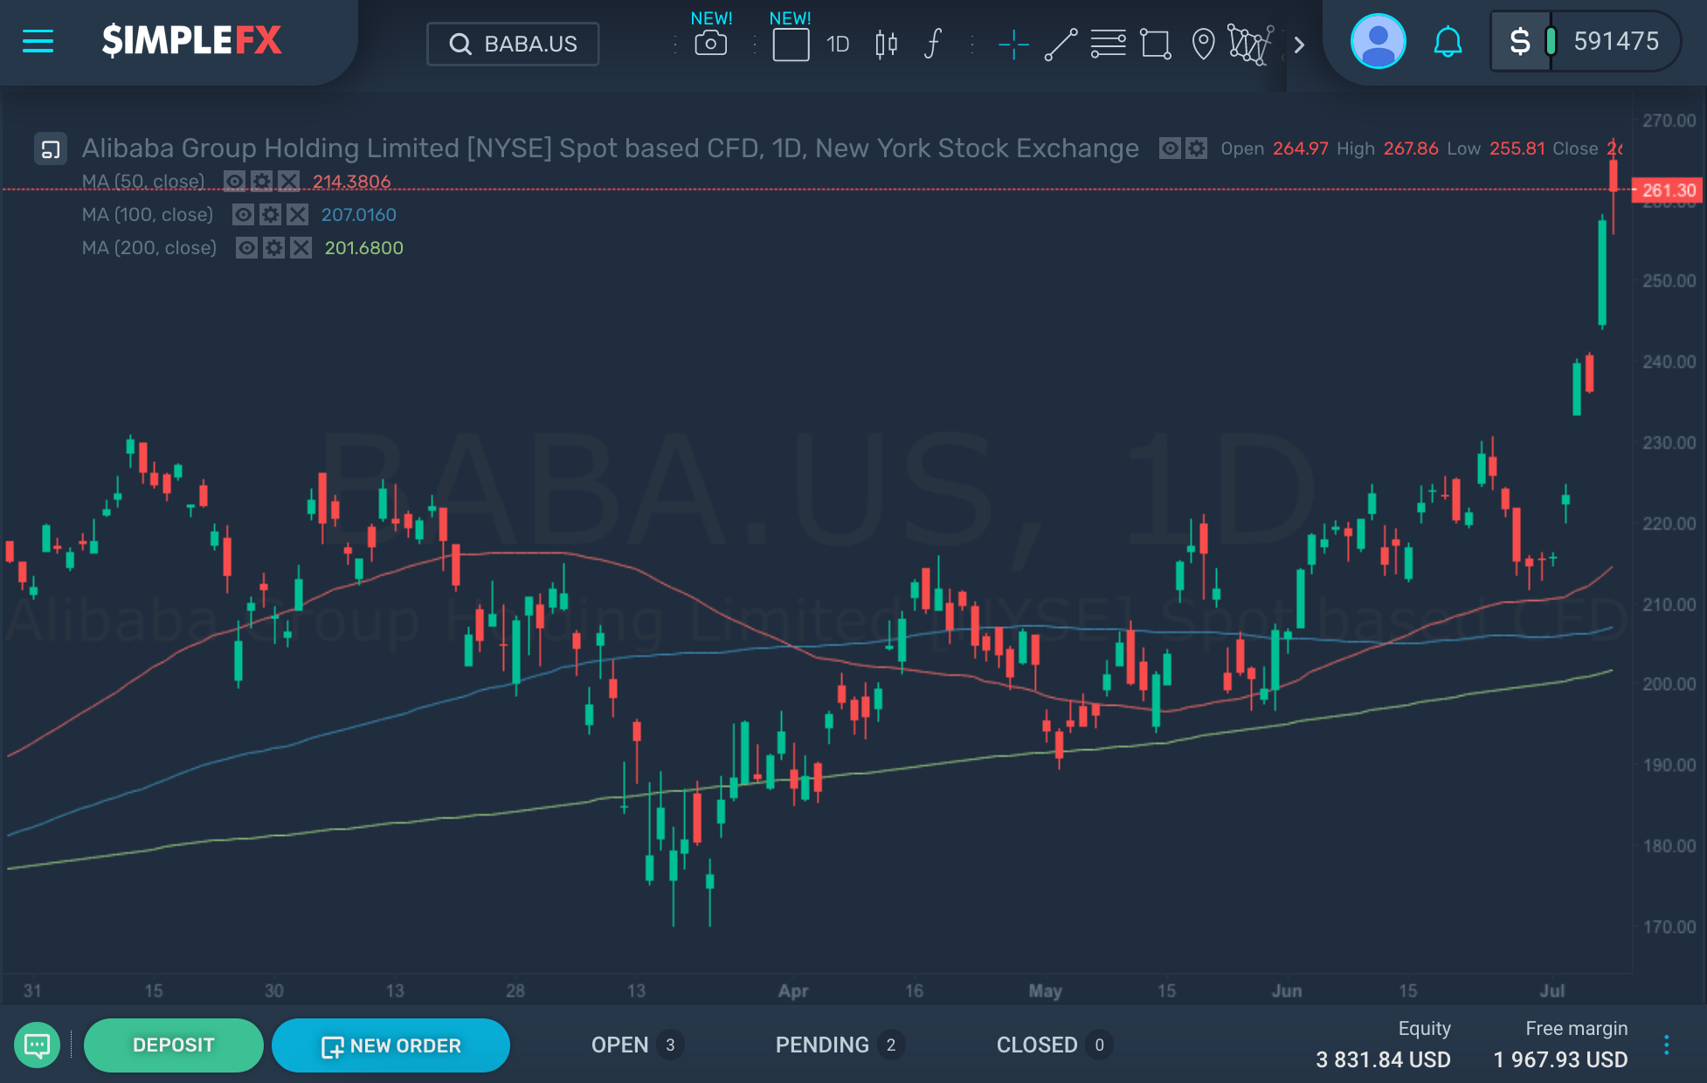Change the candlestick chart style
This screenshot has height=1083, width=1707.
coord(886,44)
